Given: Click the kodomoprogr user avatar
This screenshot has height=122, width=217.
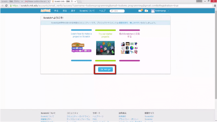Looking at the screenshot, I should click(153, 11).
